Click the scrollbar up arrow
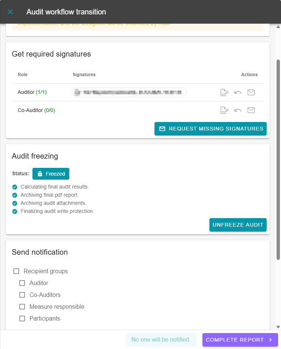Screen dimensions: 281x349 pyautogui.click(x=278, y=26)
